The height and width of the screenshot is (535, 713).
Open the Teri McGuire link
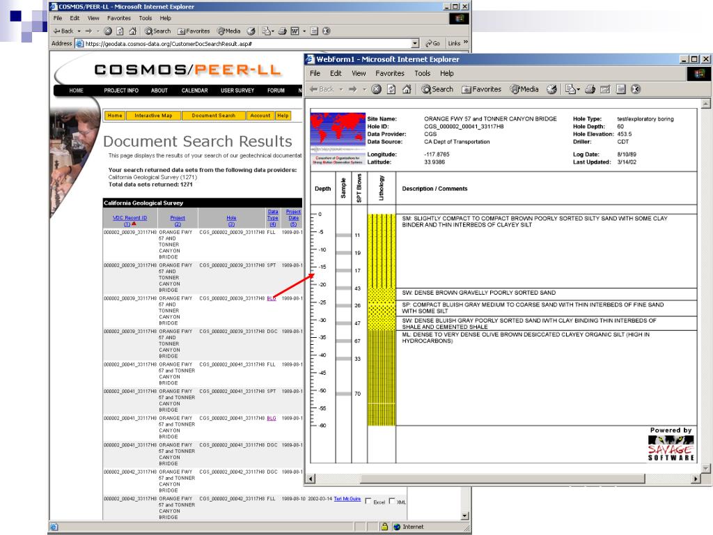[x=347, y=499]
